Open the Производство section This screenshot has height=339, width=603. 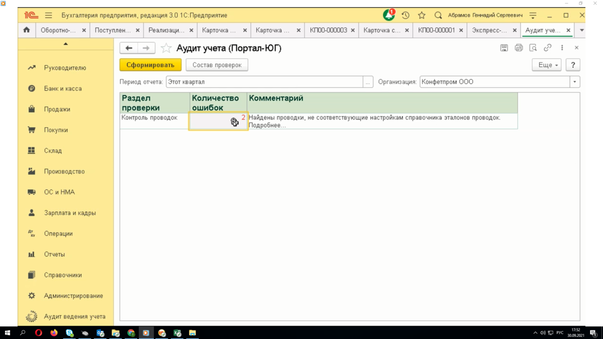(64, 171)
